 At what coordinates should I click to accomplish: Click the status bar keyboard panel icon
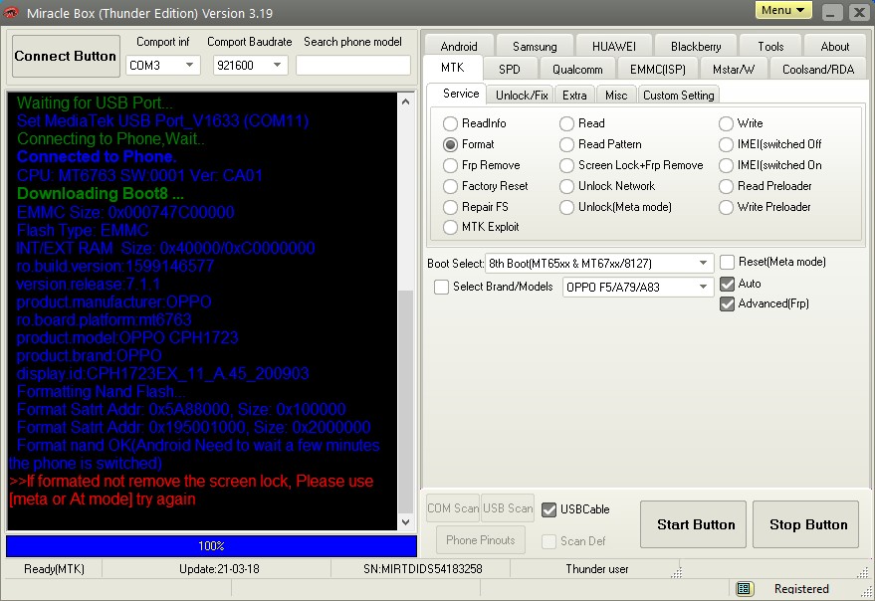[x=744, y=588]
